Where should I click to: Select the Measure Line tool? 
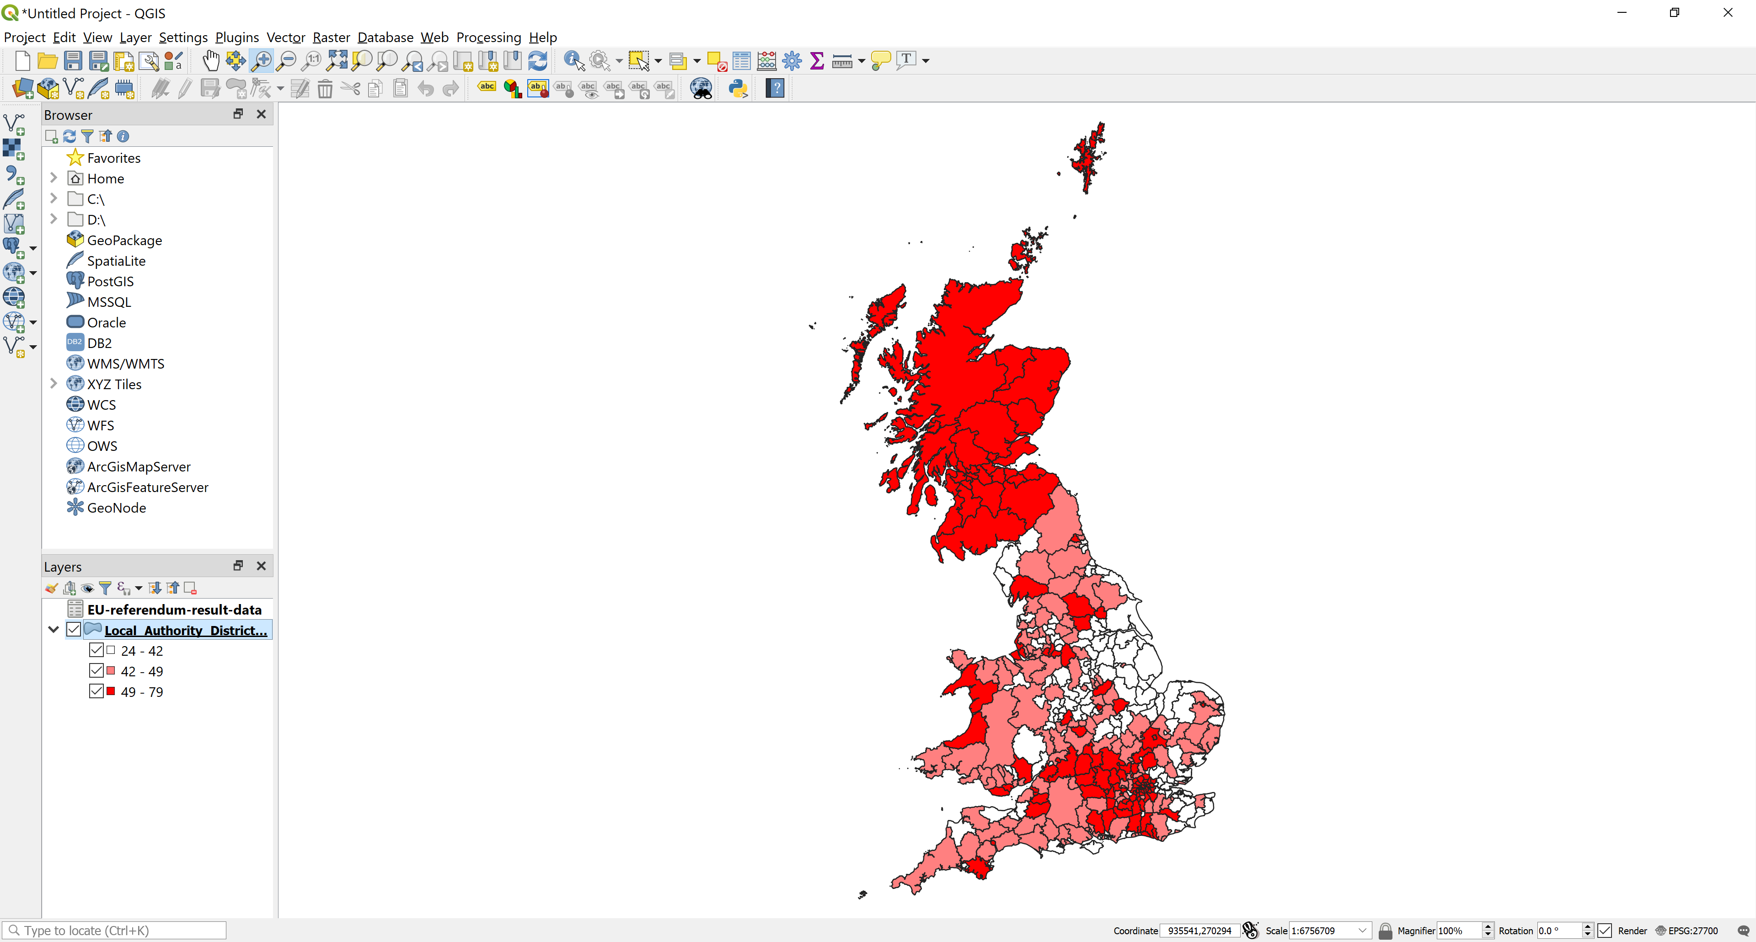[x=842, y=61]
